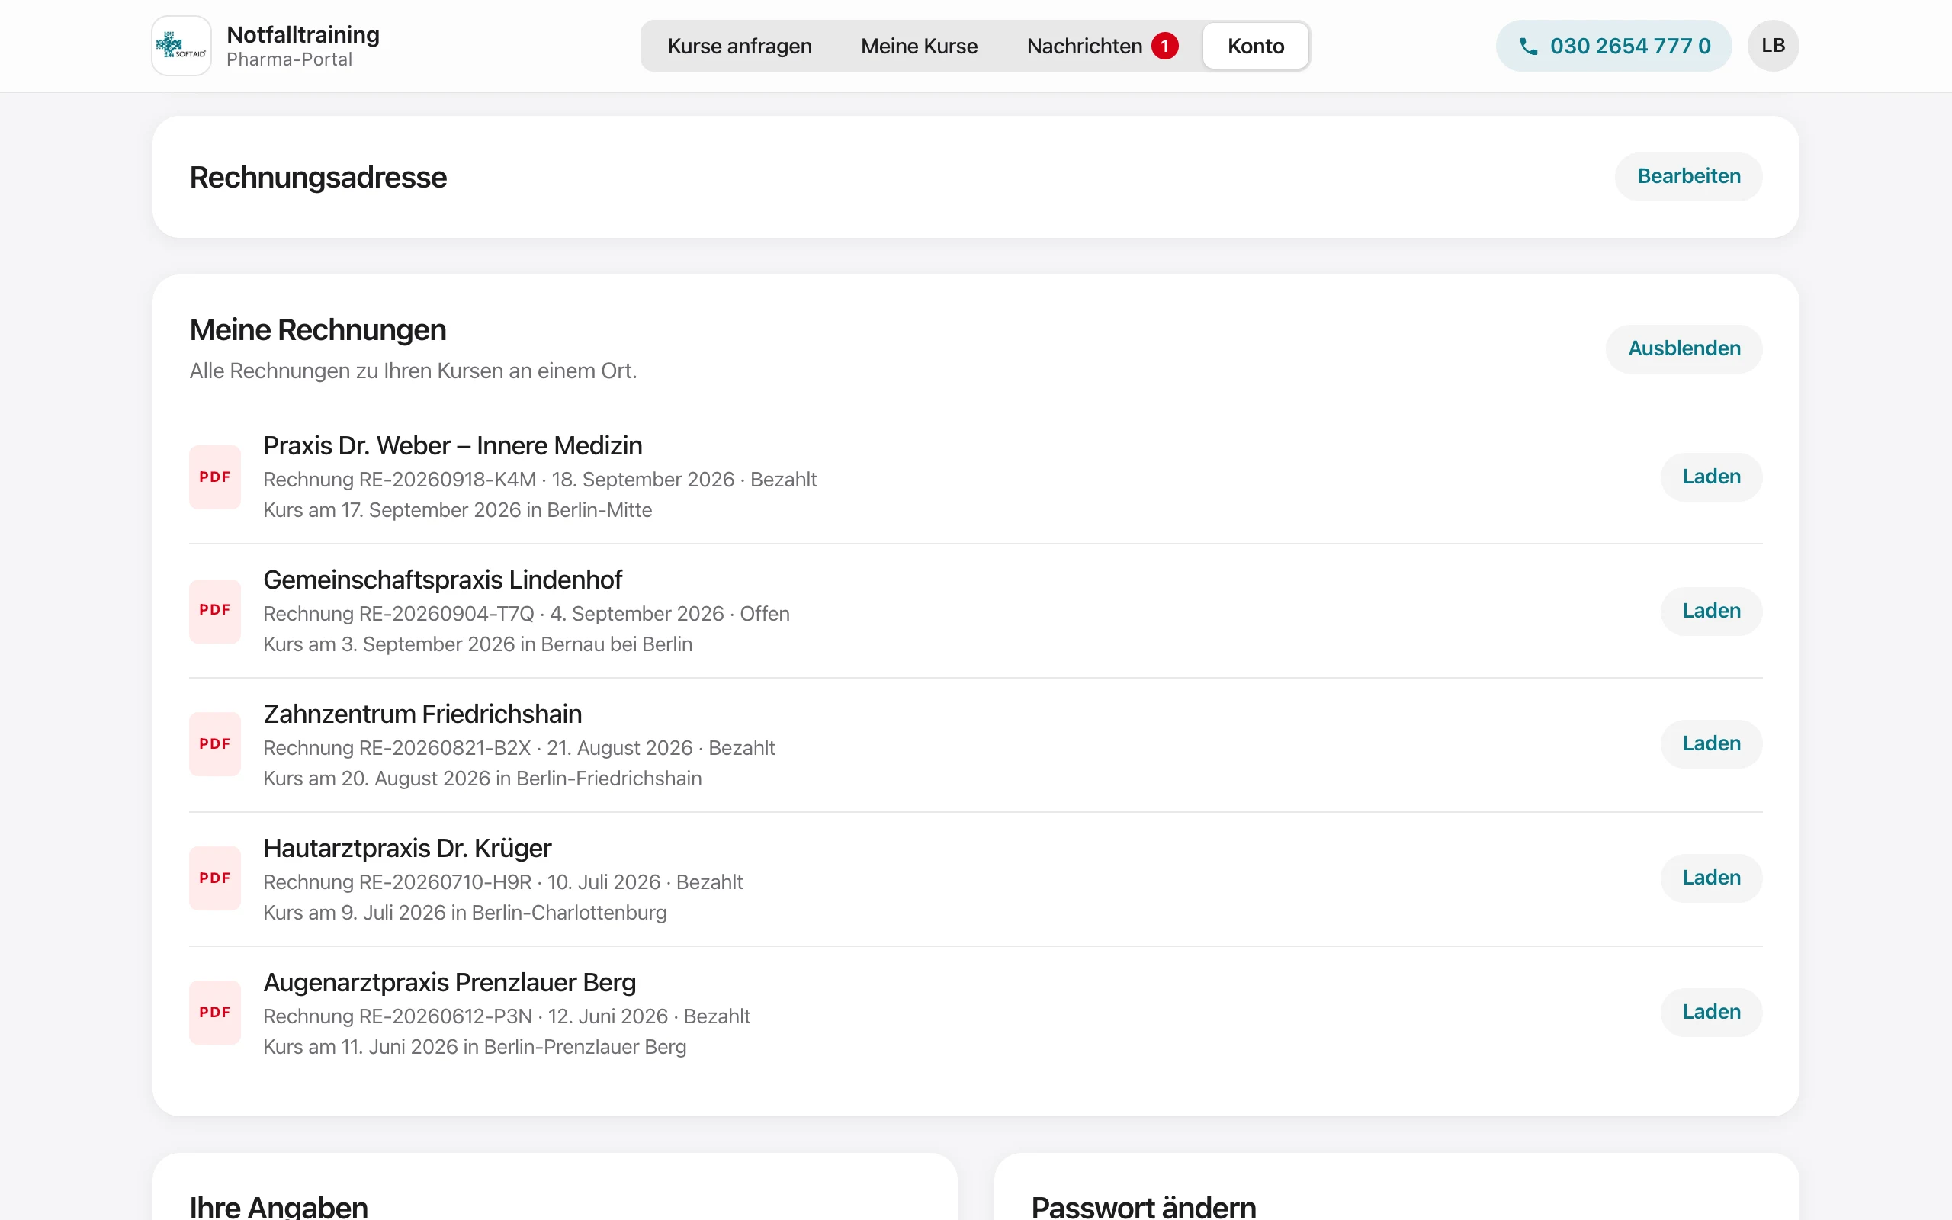Click title Gemeinschaftspraxis Lindenhof
1952x1220 pixels.
tap(443, 579)
